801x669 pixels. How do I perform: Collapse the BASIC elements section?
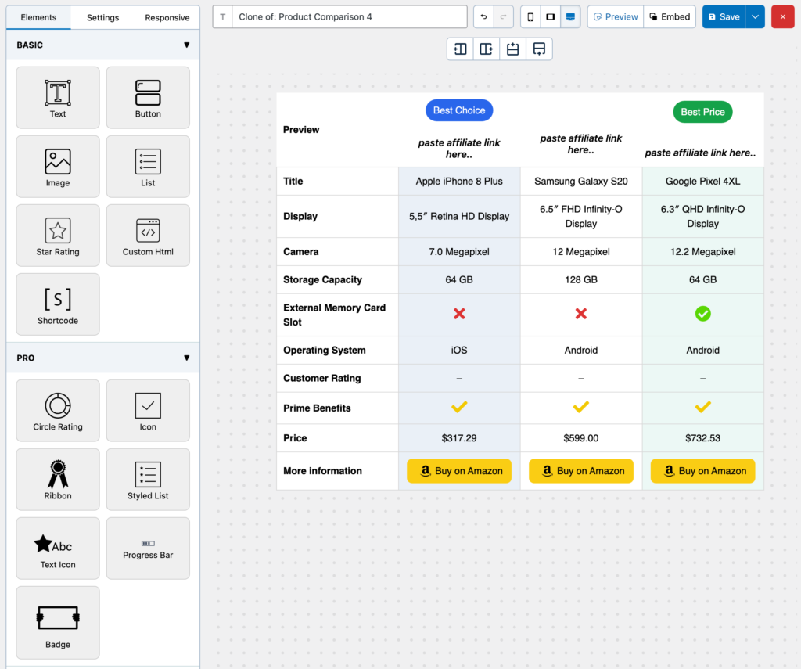click(x=186, y=45)
